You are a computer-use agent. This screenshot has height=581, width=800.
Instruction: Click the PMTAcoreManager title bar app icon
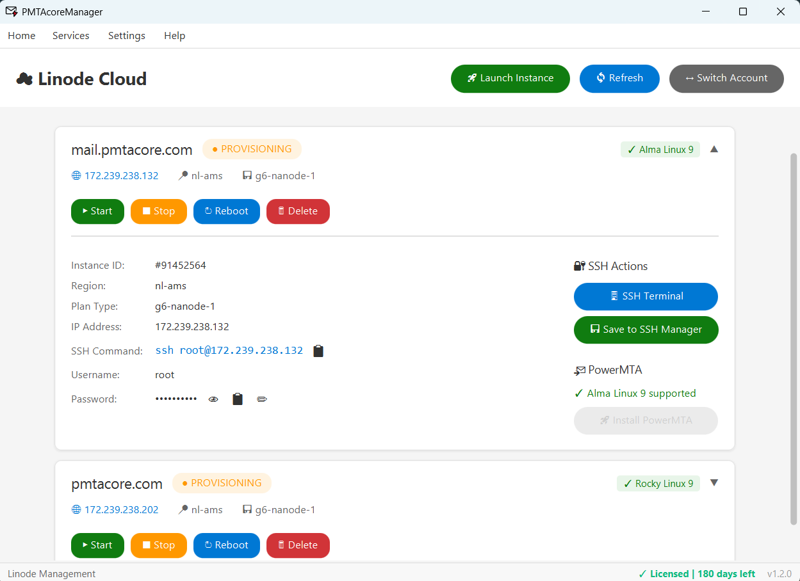pos(12,11)
